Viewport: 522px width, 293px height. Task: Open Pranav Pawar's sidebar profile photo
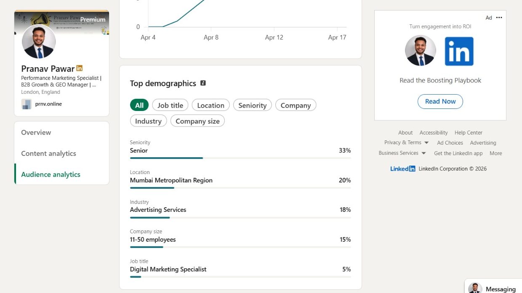point(39,41)
